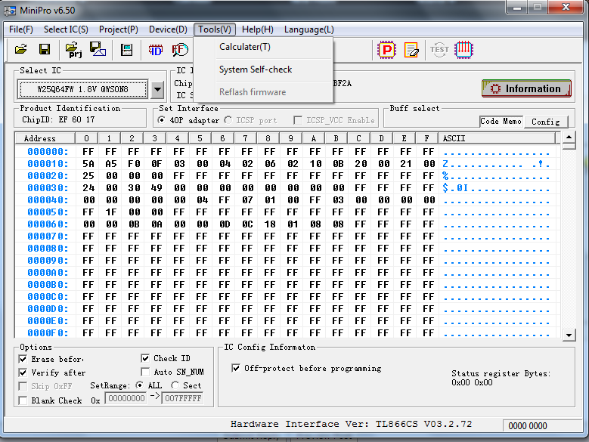Enable Auto SN_NUM checkbox
This screenshot has width=589, height=442.
145,372
